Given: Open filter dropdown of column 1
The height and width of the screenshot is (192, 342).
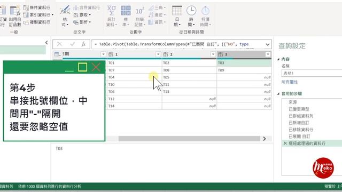Looking at the screenshot, I should (x=158, y=54).
